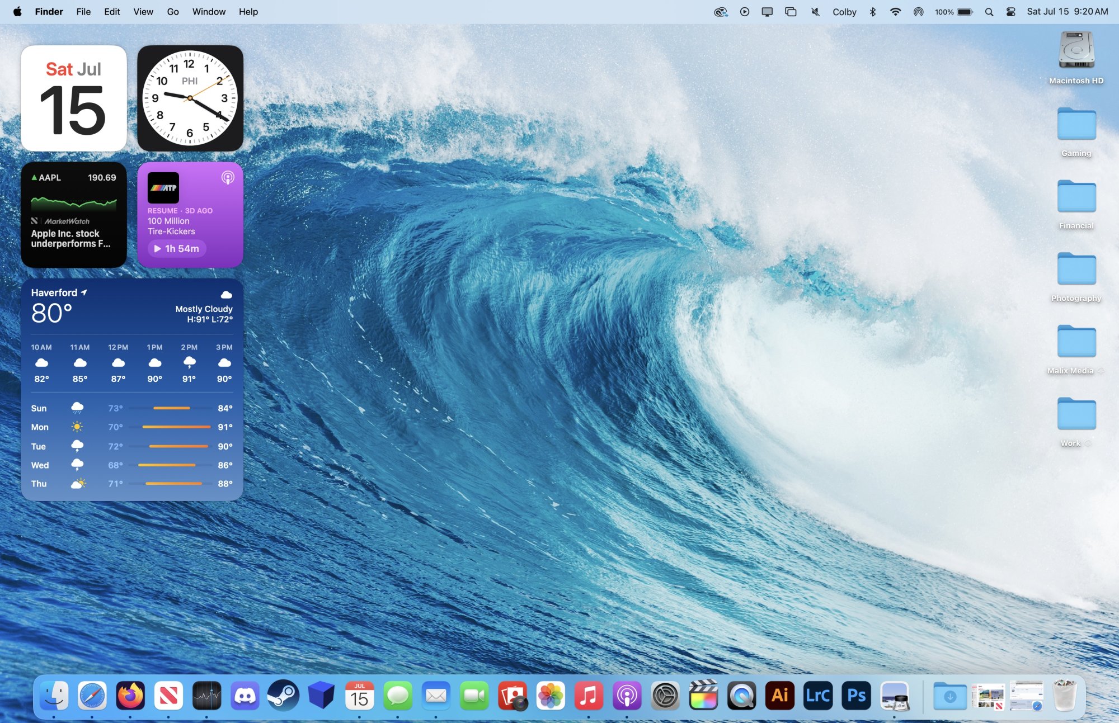This screenshot has width=1119, height=723.
Task: Launch Final Cut Pro from the Dock
Action: 703,696
